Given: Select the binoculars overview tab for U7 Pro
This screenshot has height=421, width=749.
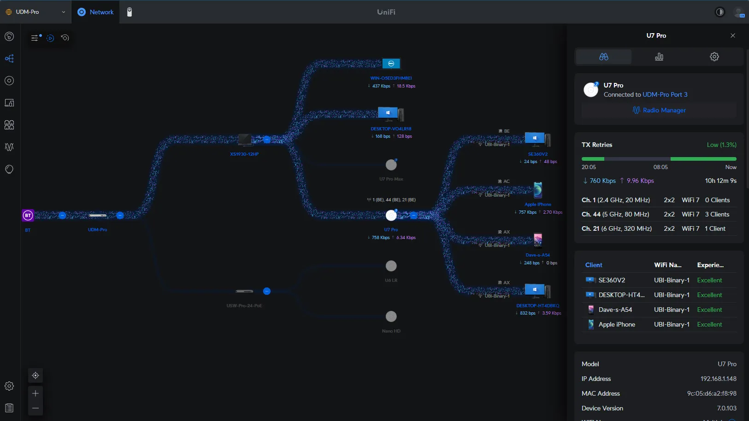Looking at the screenshot, I should coord(604,57).
